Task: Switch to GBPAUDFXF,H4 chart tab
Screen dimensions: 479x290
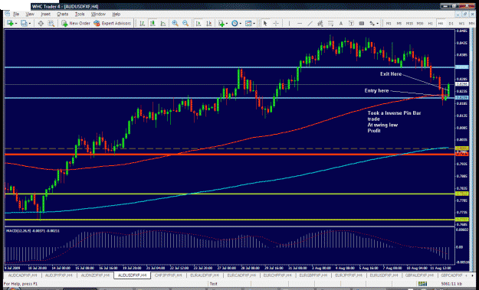Action: coord(418,275)
